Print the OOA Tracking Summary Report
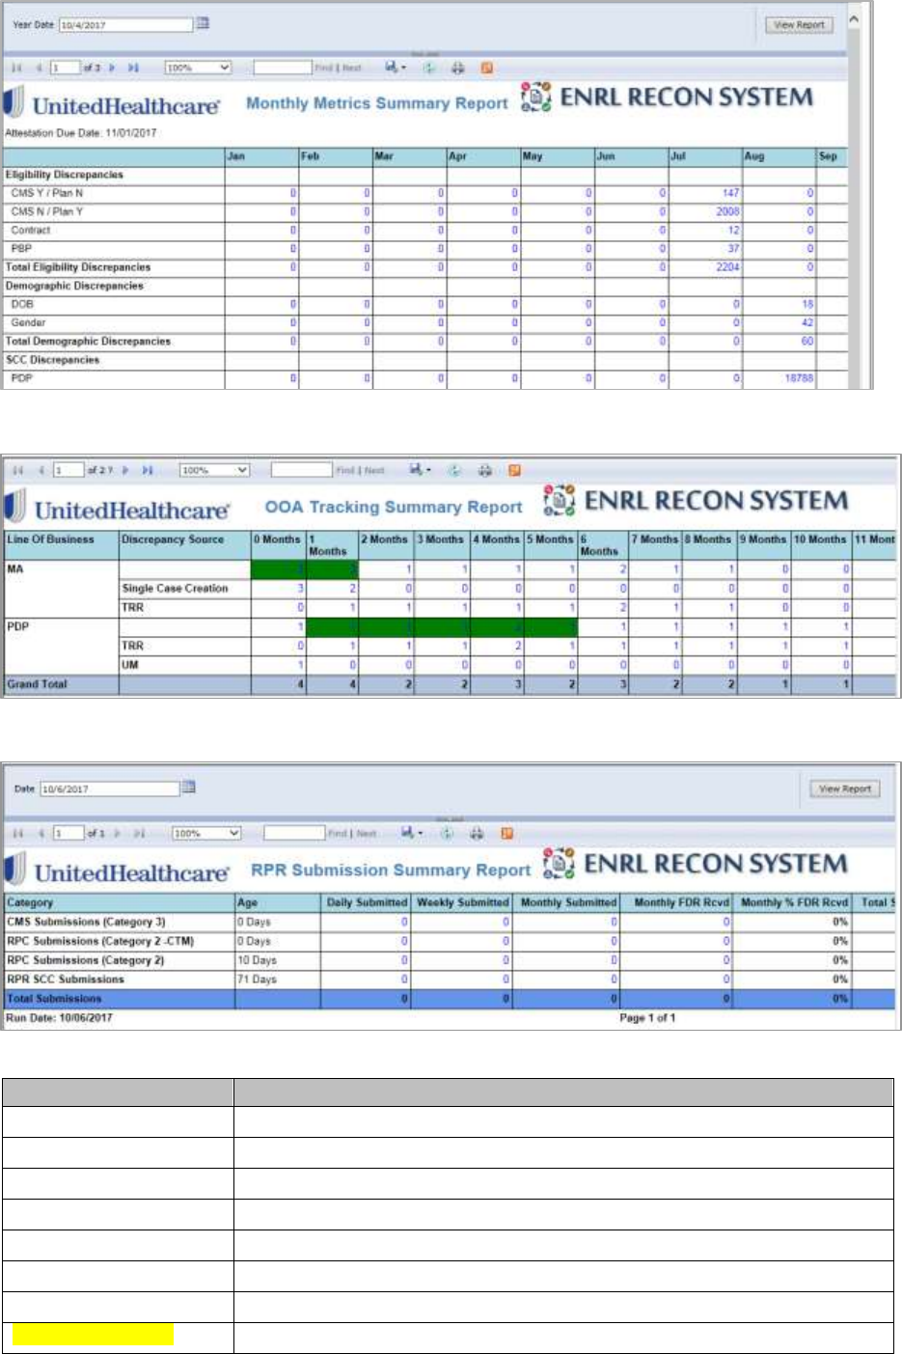 pos(485,470)
